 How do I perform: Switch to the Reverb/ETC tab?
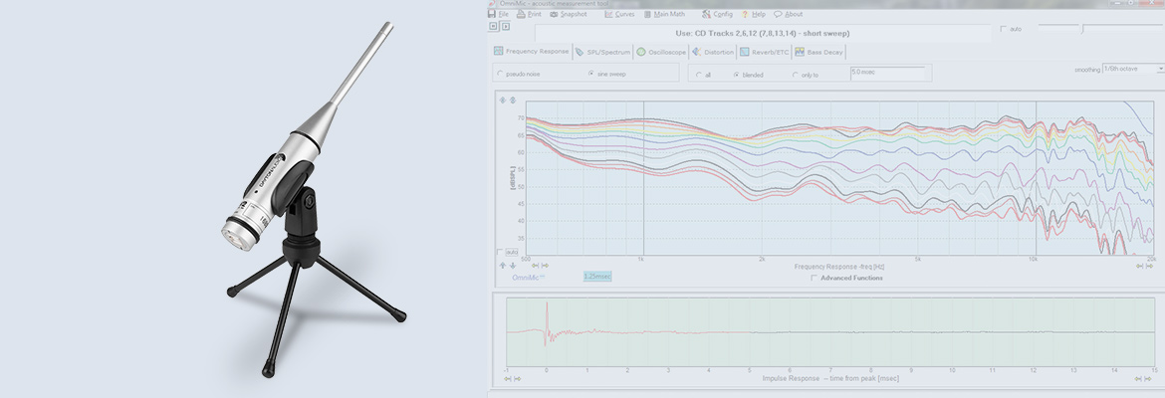pos(765,52)
